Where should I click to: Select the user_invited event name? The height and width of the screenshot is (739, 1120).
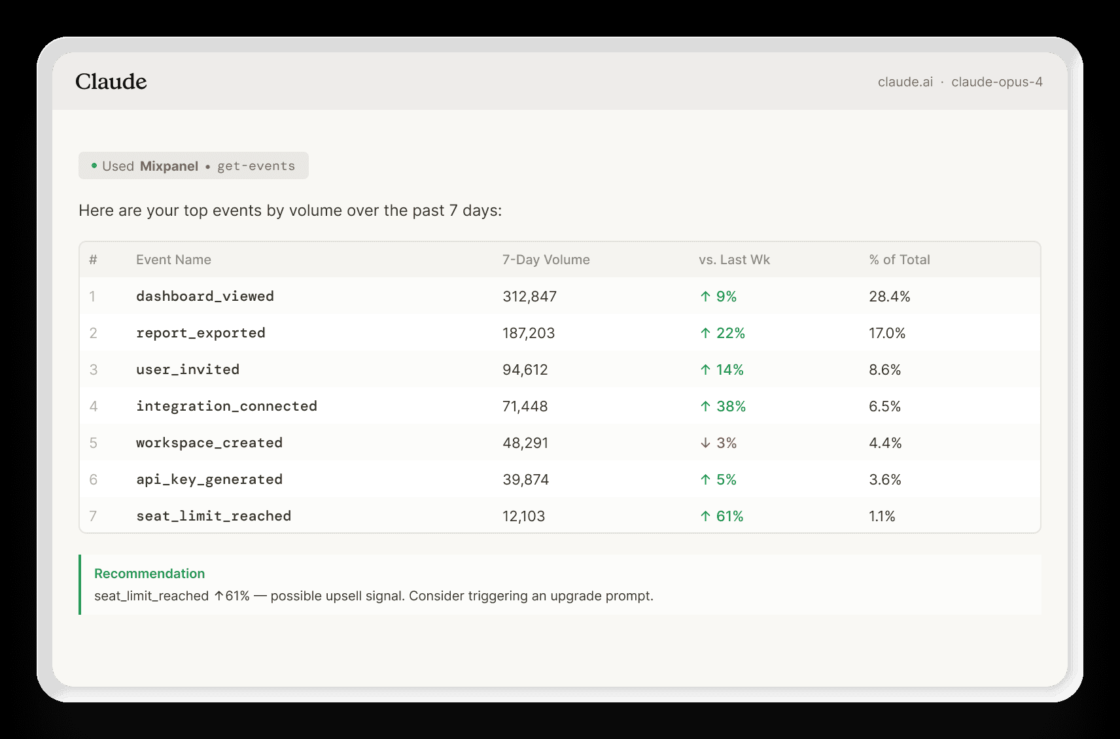click(x=188, y=369)
